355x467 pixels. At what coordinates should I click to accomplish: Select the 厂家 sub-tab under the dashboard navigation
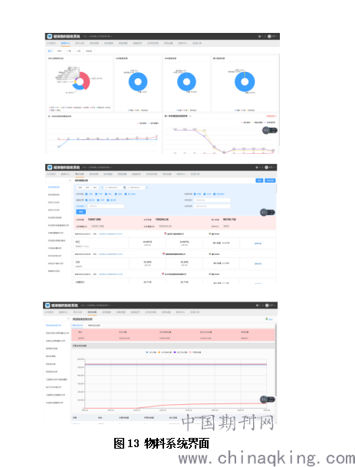pos(68,51)
